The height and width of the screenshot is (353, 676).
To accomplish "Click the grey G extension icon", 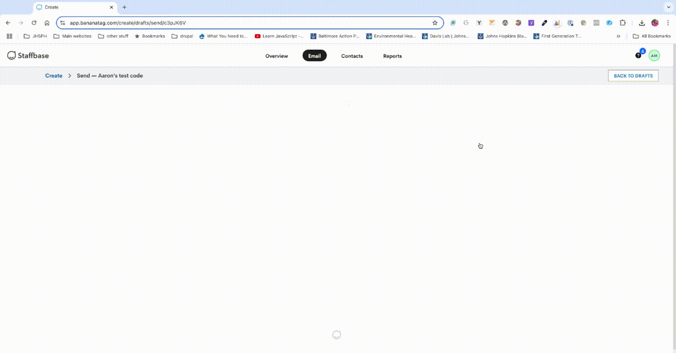I will point(466,23).
